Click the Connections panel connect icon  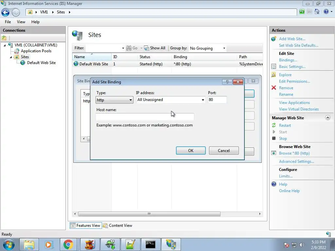4,38
